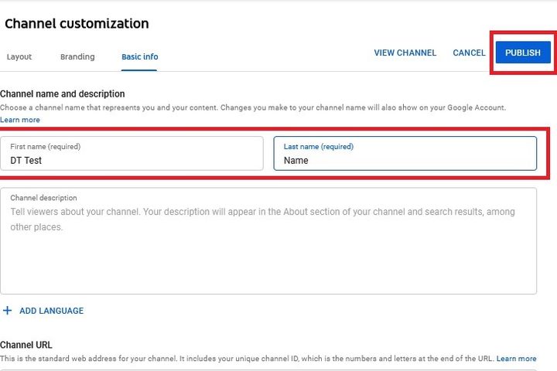Switch to the Layout tab

pyautogui.click(x=19, y=56)
